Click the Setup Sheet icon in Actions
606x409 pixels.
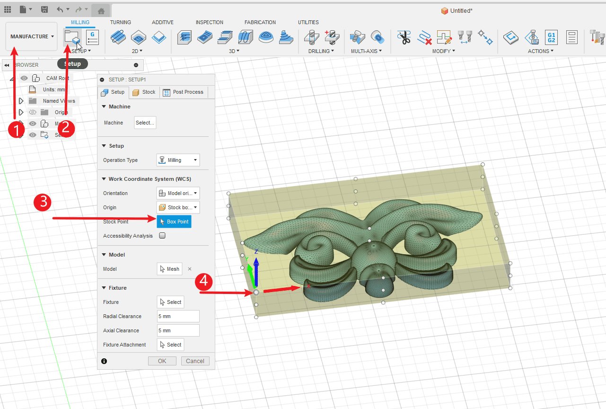point(572,37)
